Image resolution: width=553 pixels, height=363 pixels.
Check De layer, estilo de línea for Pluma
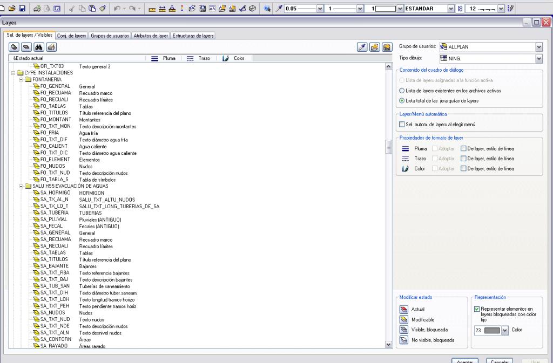click(x=463, y=148)
